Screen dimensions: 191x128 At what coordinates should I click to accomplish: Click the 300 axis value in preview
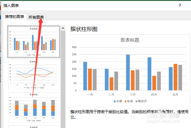click(x=74, y=47)
